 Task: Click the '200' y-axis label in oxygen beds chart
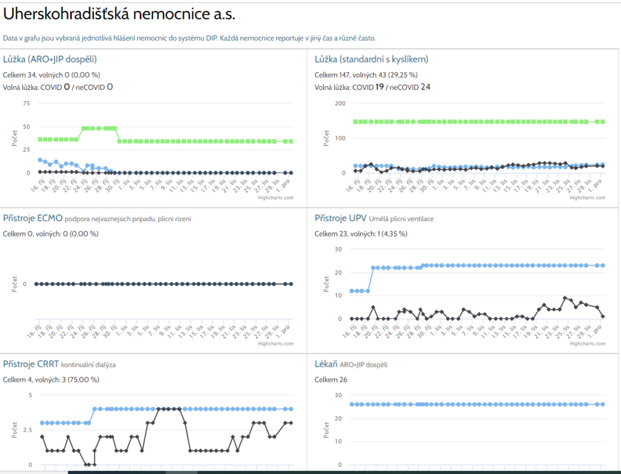coord(340,104)
